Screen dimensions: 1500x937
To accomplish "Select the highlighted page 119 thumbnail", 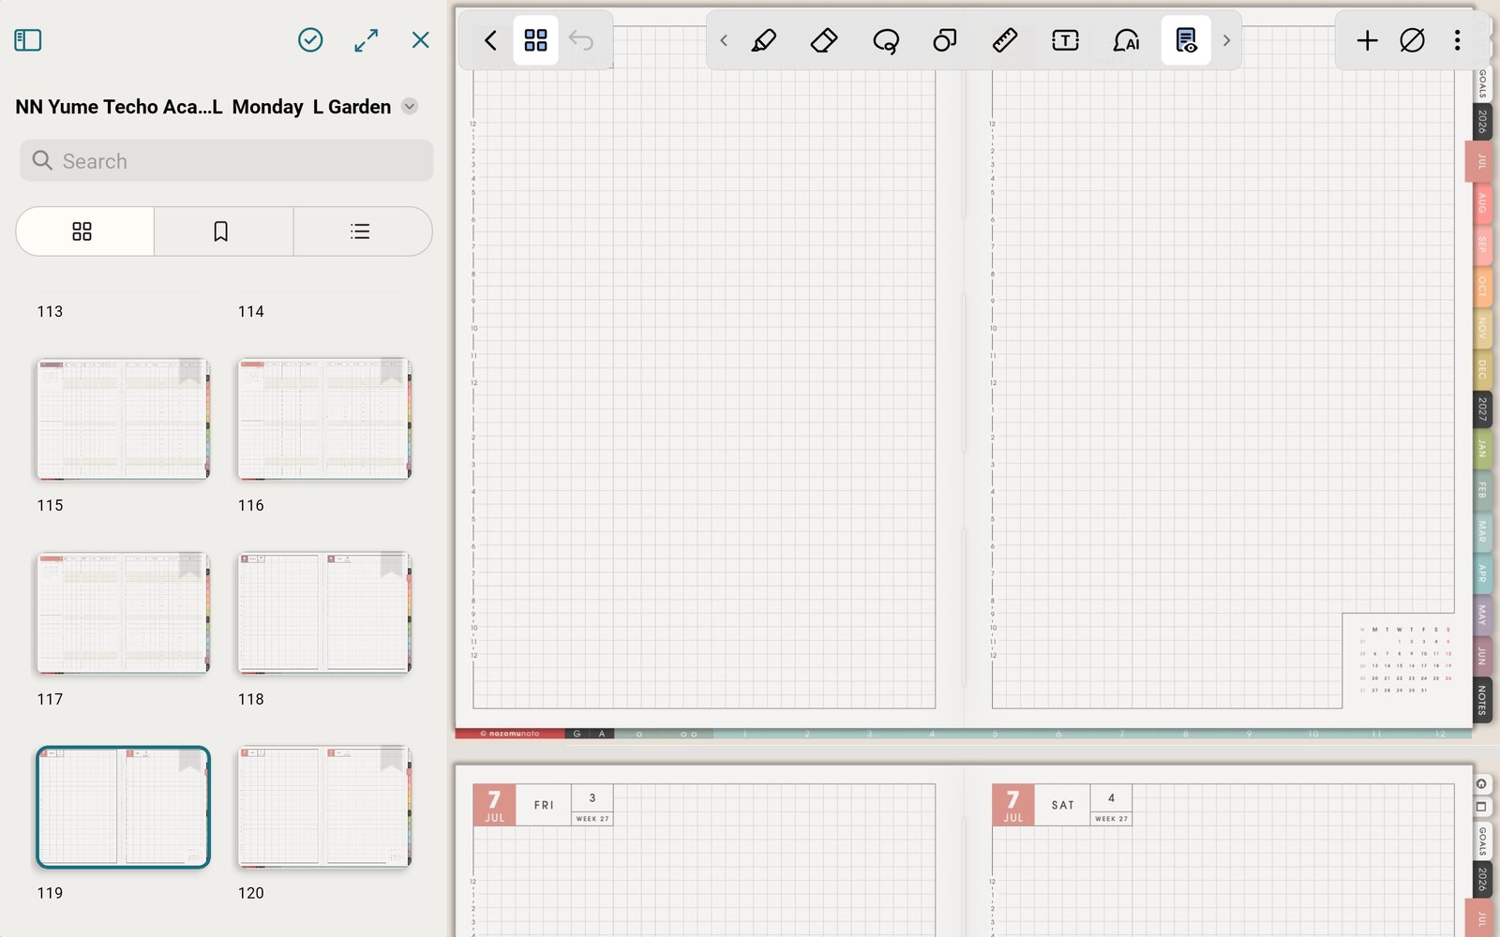I will tap(123, 808).
